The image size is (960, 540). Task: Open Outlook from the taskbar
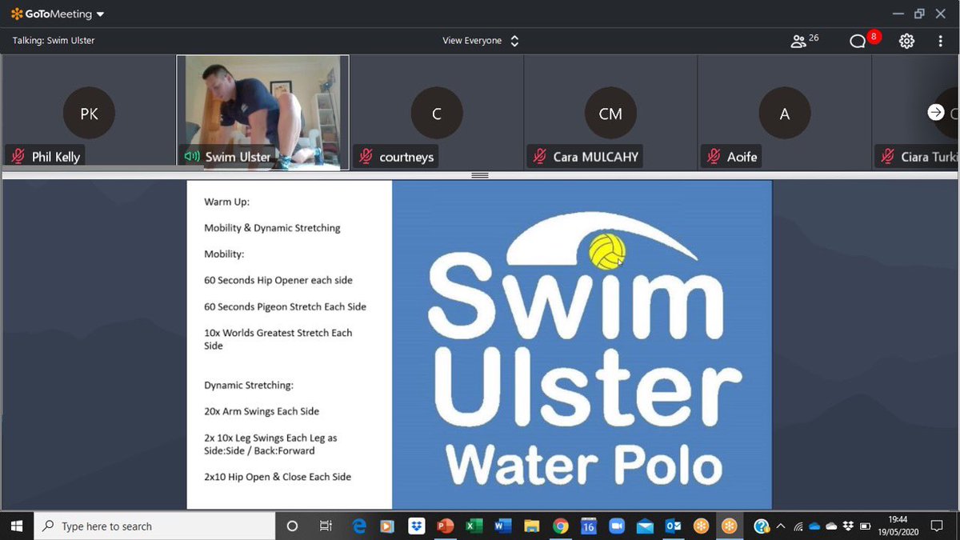674,526
